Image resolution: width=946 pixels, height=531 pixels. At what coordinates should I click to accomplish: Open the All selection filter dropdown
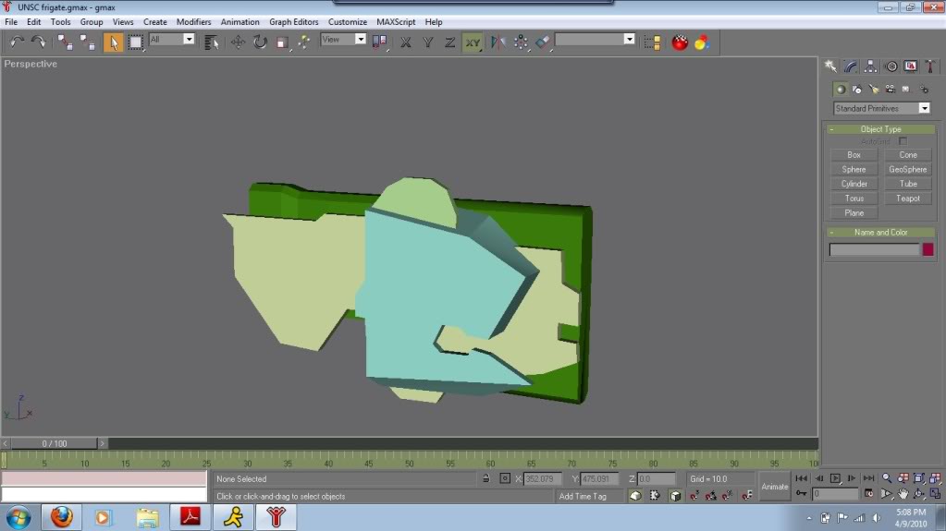point(189,39)
